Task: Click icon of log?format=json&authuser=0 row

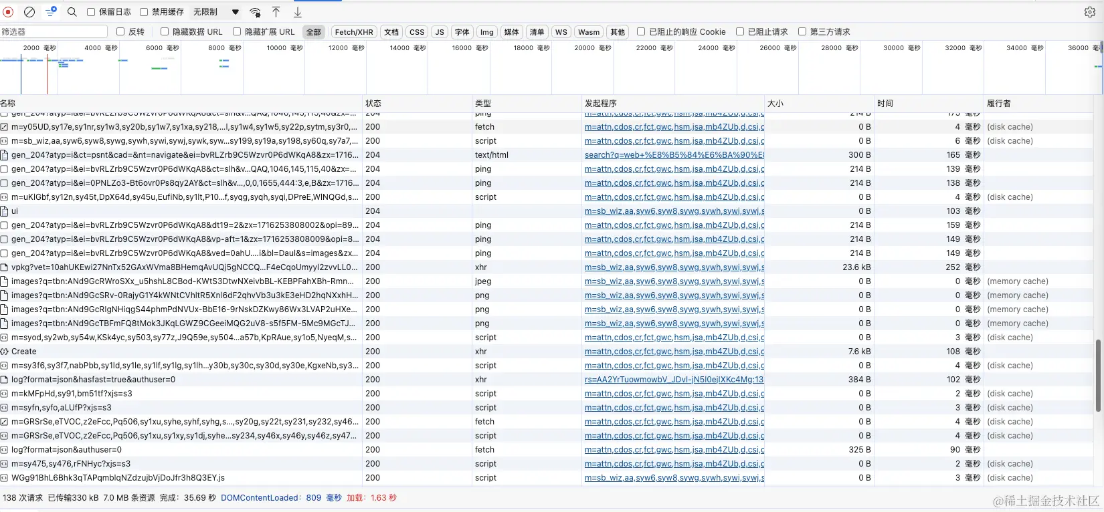Action: pyautogui.click(x=5, y=450)
